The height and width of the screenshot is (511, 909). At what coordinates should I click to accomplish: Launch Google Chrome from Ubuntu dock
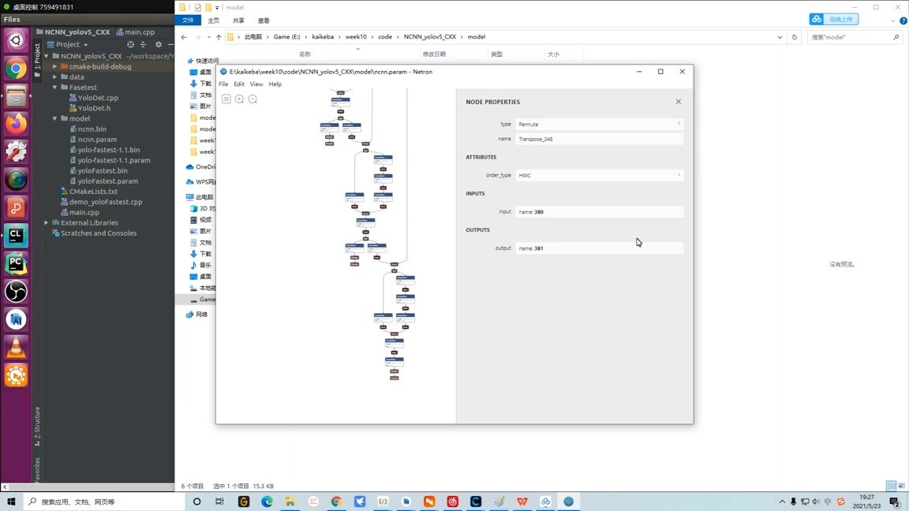pyautogui.click(x=16, y=69)
